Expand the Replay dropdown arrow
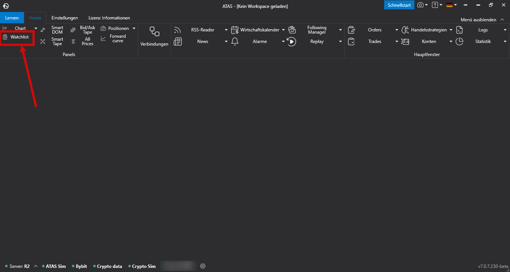 point(340,41)
